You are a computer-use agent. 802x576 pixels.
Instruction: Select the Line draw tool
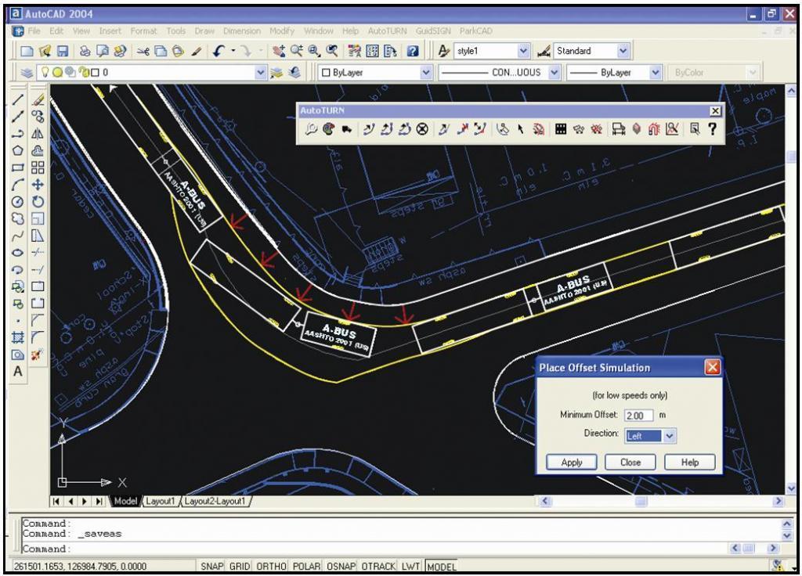(18, 99)
